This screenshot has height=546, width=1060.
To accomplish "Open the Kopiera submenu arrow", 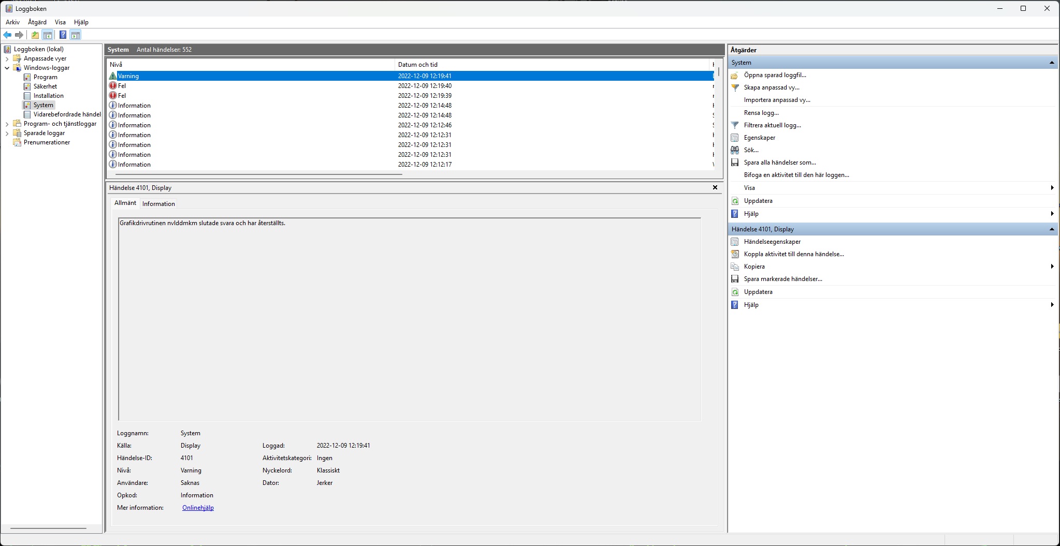I will 1052,267.
